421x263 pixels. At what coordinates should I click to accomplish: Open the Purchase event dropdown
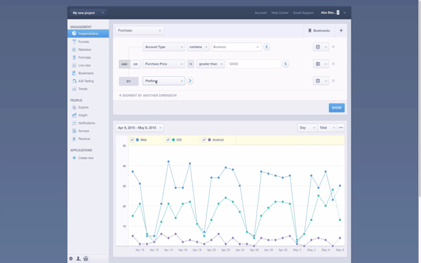(x=139, y=30)
